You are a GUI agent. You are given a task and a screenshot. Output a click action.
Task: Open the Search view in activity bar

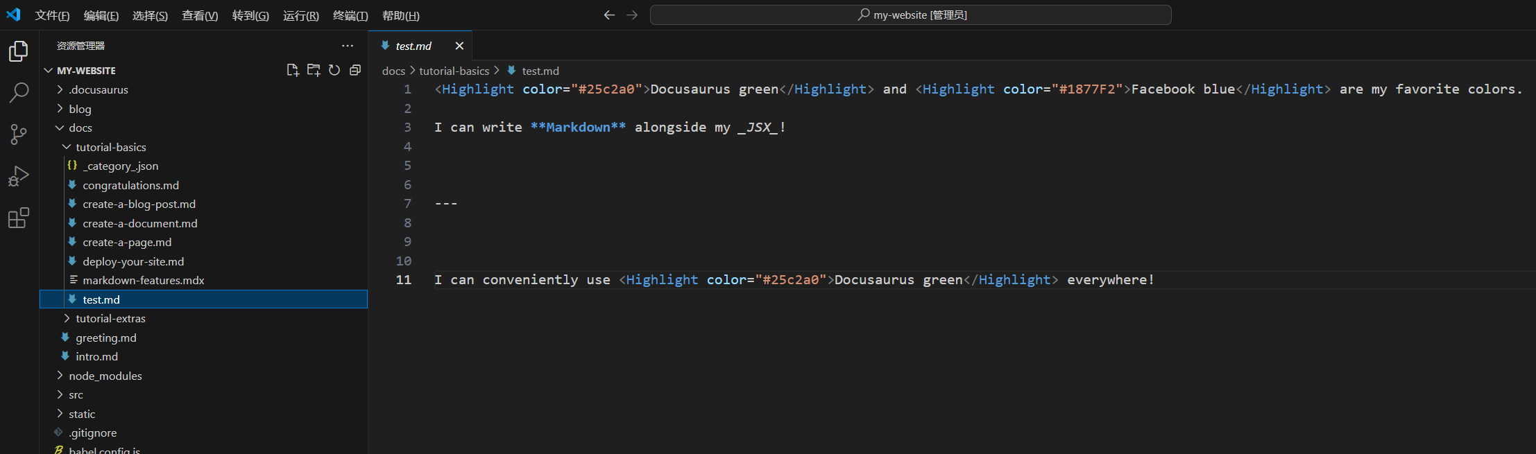click(19, 93)
